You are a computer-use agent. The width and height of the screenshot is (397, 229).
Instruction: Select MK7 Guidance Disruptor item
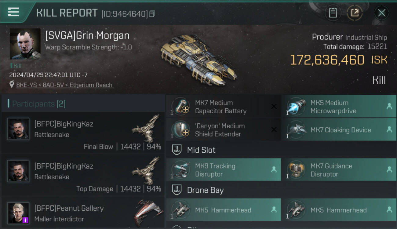[x=339, y=170]
